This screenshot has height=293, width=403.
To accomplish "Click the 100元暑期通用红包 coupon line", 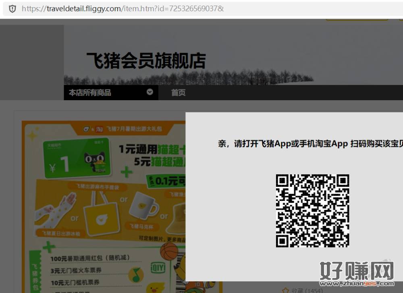I will [90, 258].
